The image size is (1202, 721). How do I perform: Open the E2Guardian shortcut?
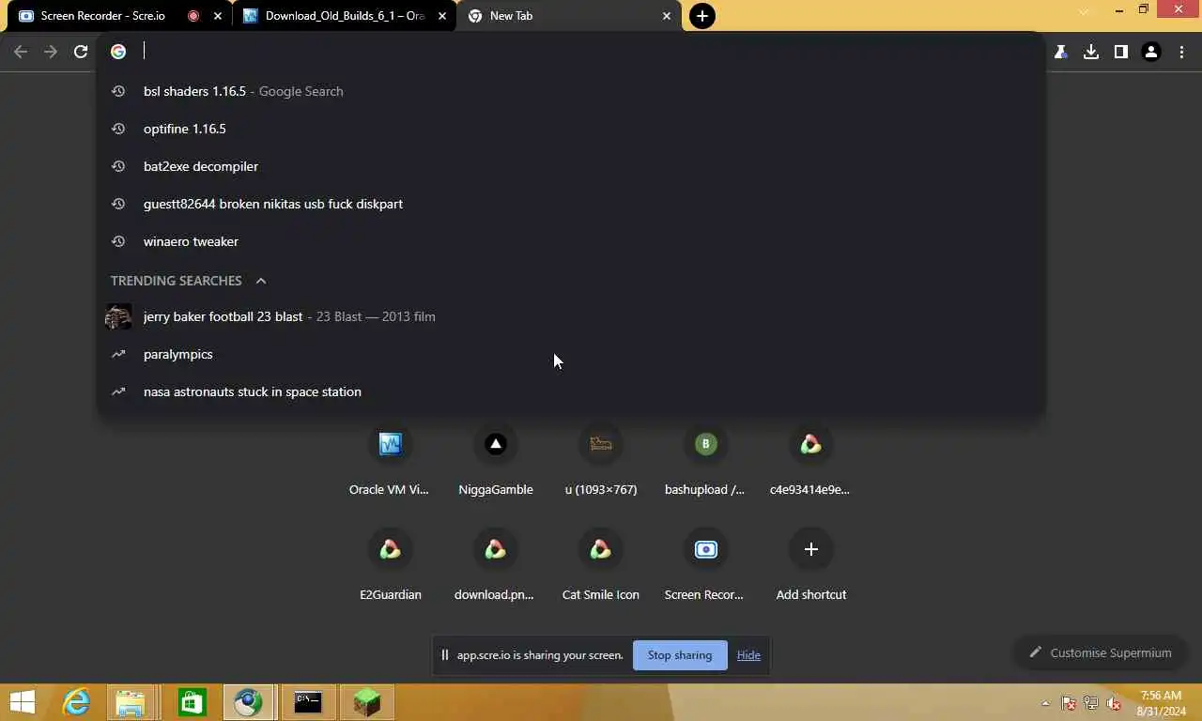click(390, 565)
